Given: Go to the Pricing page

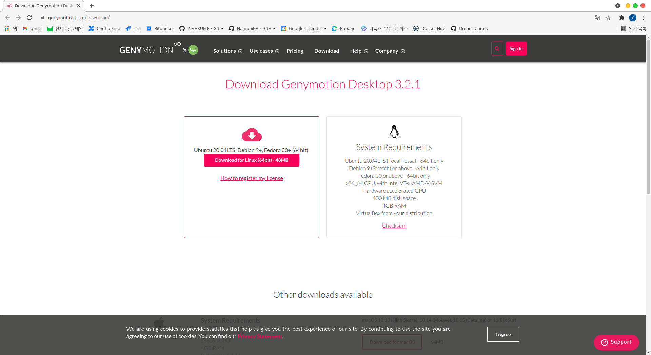Looking at the screenshot, I should [x=295, y=51].
